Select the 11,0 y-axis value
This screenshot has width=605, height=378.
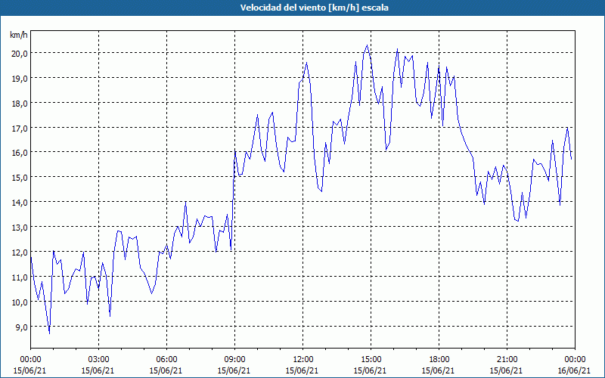pos(20,277)
